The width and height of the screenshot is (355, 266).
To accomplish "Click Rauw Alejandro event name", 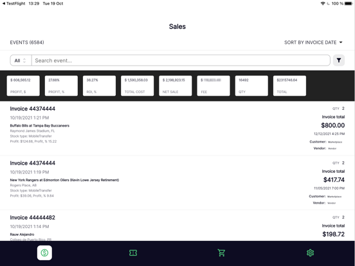I will coord(22,235).
